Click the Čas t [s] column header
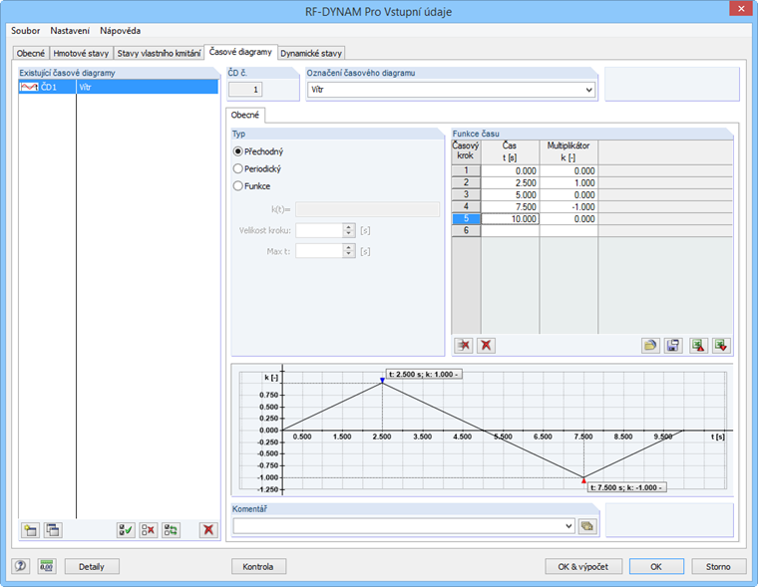This screenshot has height=587, width=758. [510, 151]
